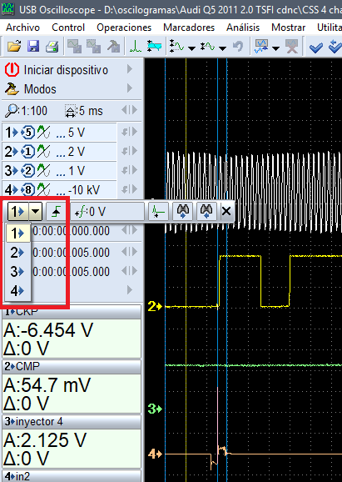The width and height of the screenshot is (342, 482).
Task: Click channel 3 green zero-level marker
Action: click(x=155, y=409)
